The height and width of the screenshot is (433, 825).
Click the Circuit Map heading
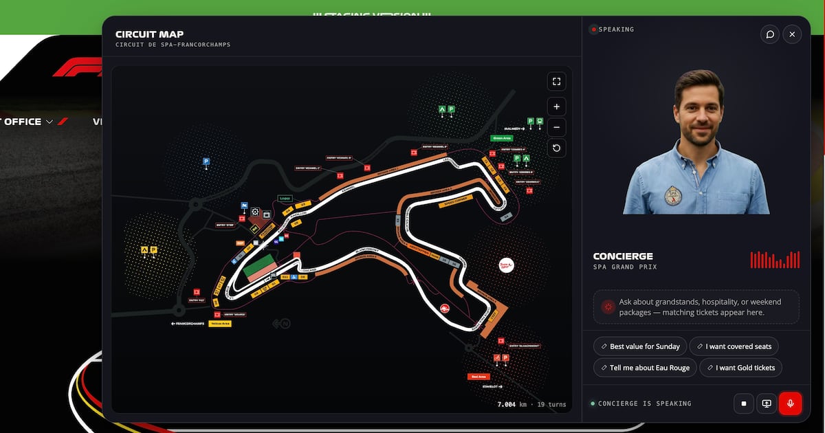coord(149,34)
